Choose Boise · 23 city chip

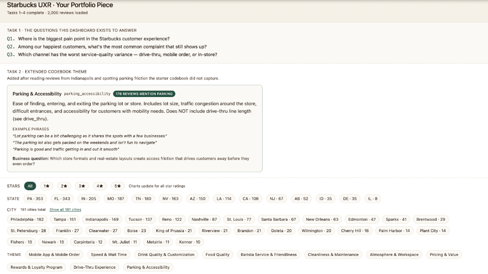(137, 231)
